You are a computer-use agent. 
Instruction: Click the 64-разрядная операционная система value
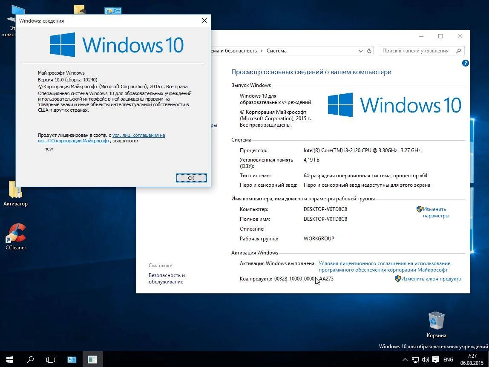(365, 175)
